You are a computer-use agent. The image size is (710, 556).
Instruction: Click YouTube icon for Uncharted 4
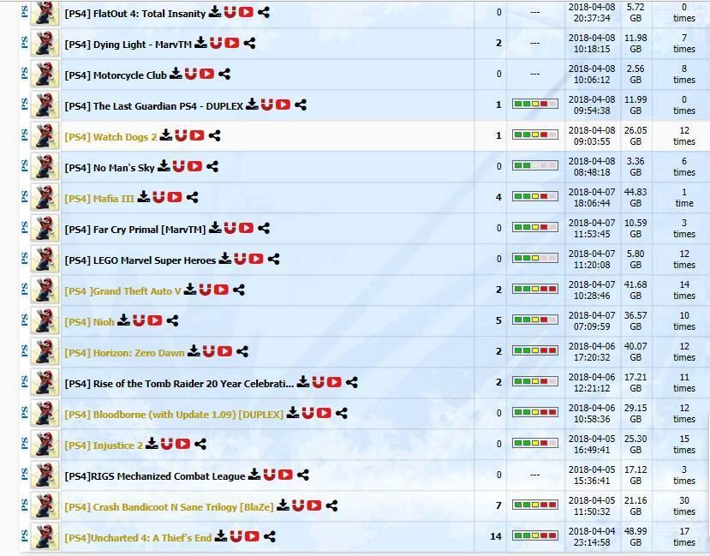[252, 535]
